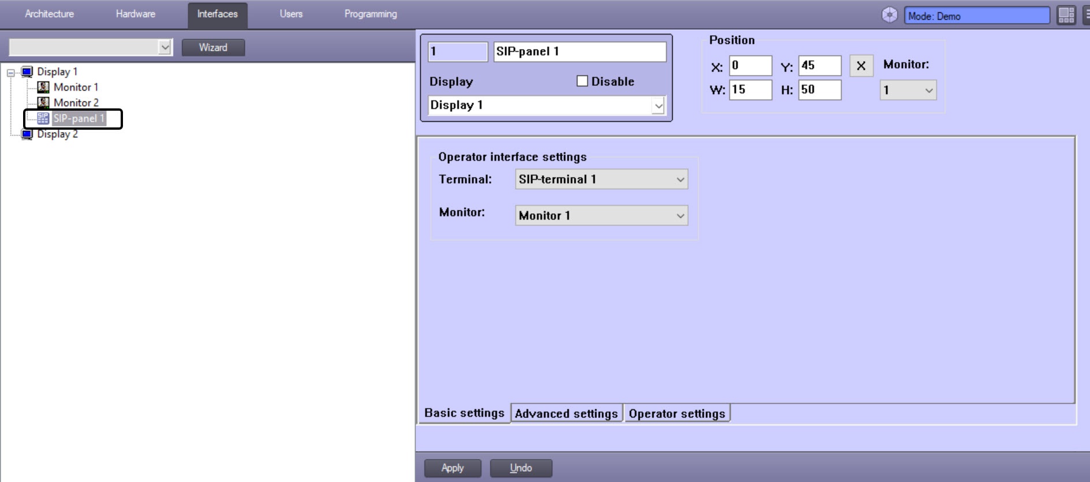Viewport: 1090px width, 482px height.
Task: Go to the Operator settings tab
Action: pyautogui.click(x=677, y=413)
